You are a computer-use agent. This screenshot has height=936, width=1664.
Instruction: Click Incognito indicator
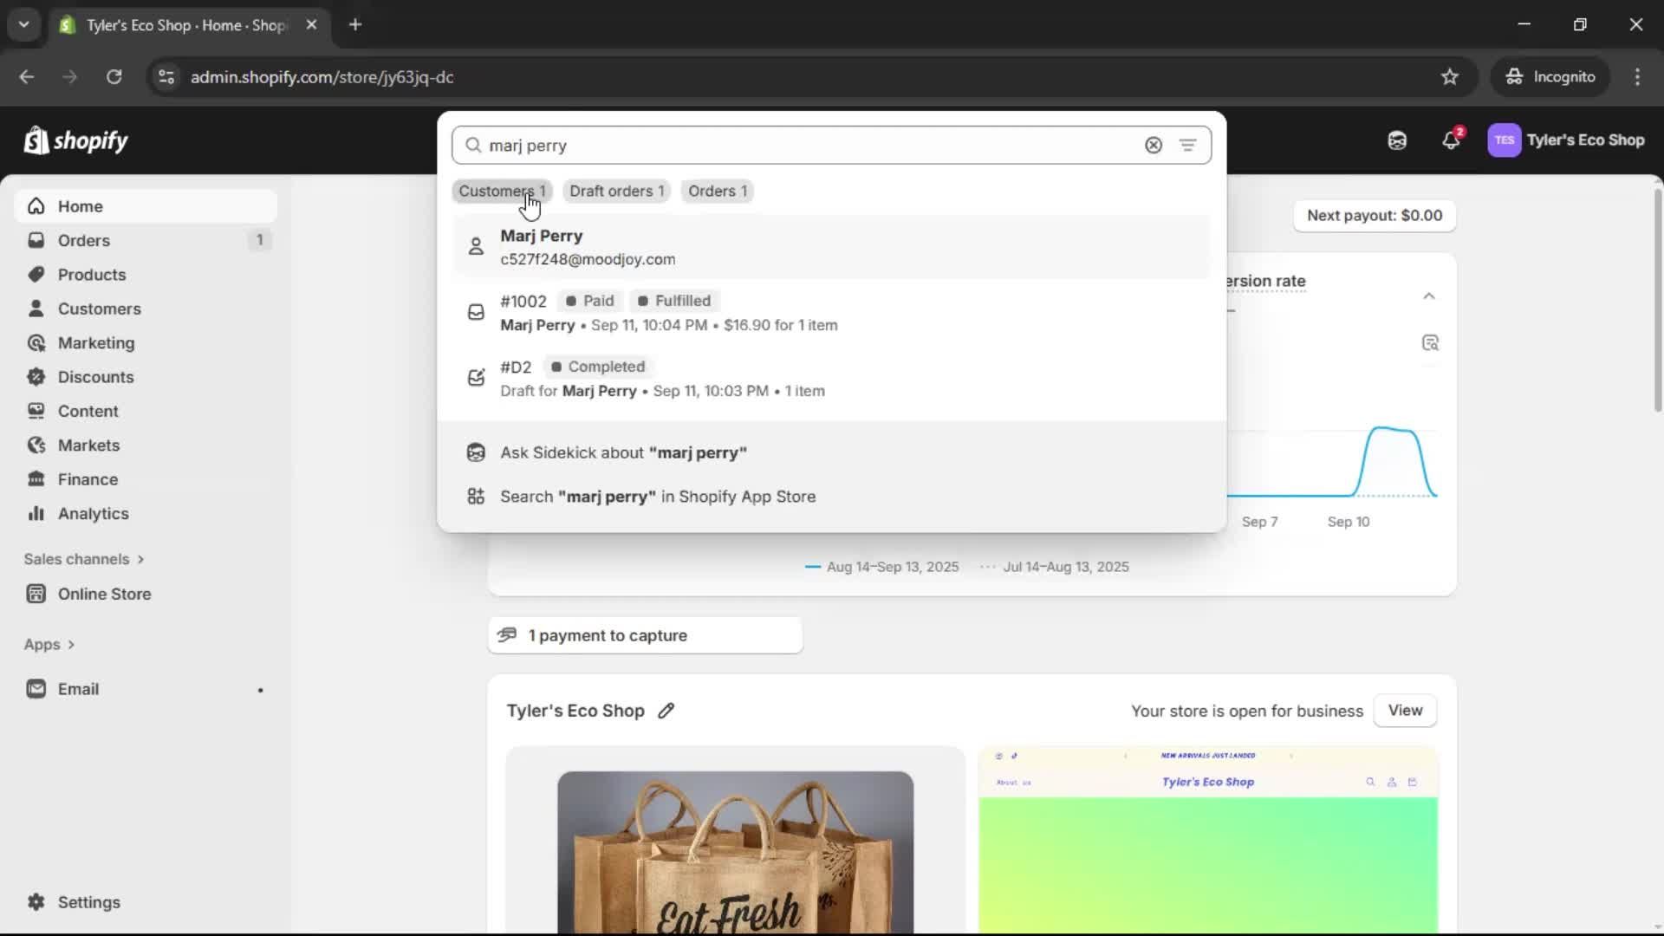click(x=1550, y=77)
